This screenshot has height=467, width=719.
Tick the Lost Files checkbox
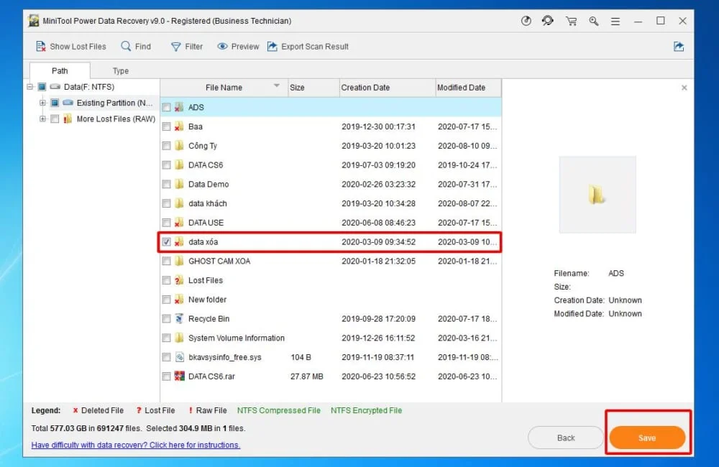click(x=167, y=280)
